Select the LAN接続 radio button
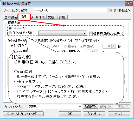The width and height of the screenshot is (134, 119). point(10,28)
